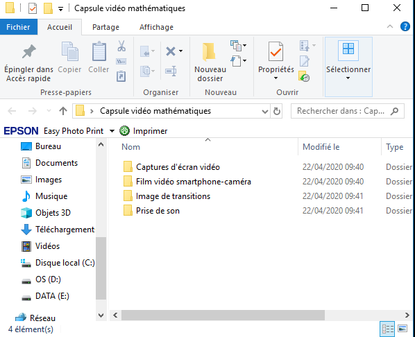Collapse the ribbon with the chevron
The image size is (415, 337).
tap(389, 26)
